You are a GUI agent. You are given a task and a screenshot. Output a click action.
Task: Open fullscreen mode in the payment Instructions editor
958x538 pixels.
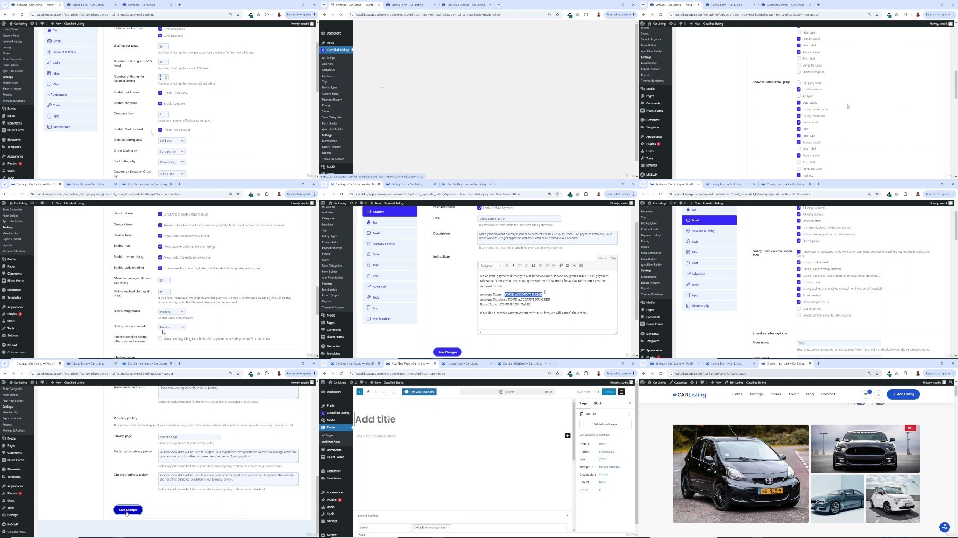point(574,266)
